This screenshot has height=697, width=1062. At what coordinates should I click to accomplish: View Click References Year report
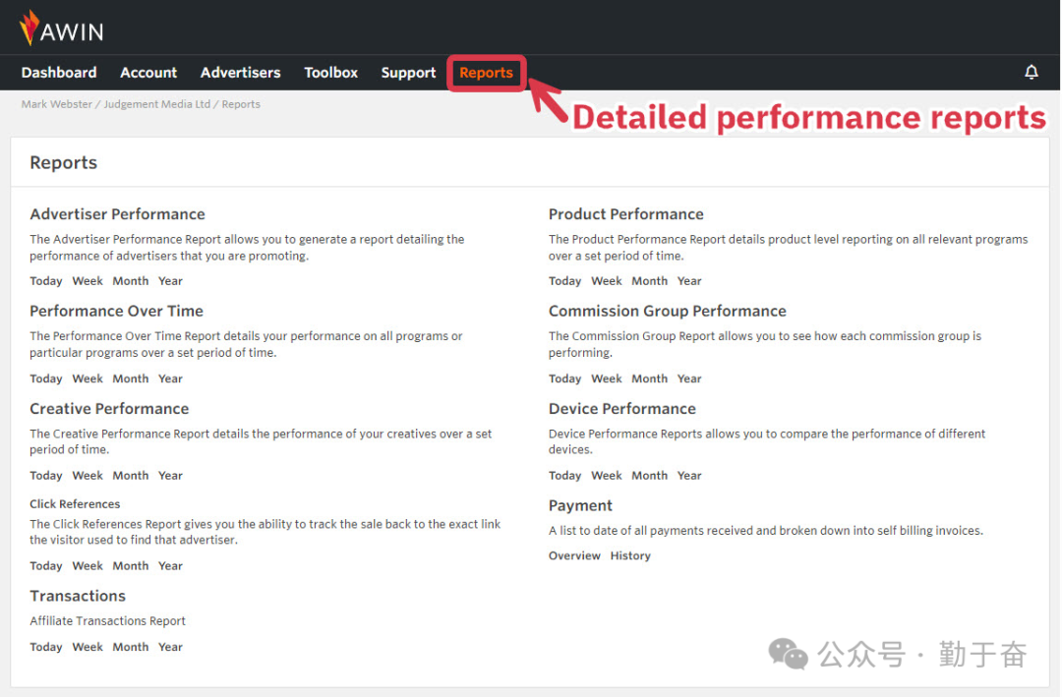pos(171,566)
